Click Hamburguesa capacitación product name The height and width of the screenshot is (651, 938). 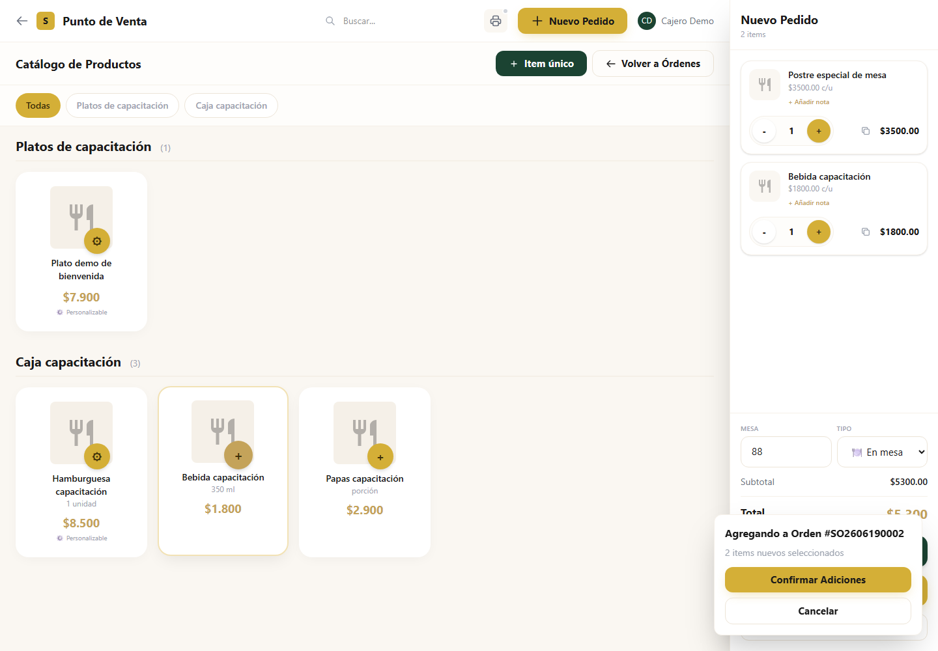(x=81, y=485)
